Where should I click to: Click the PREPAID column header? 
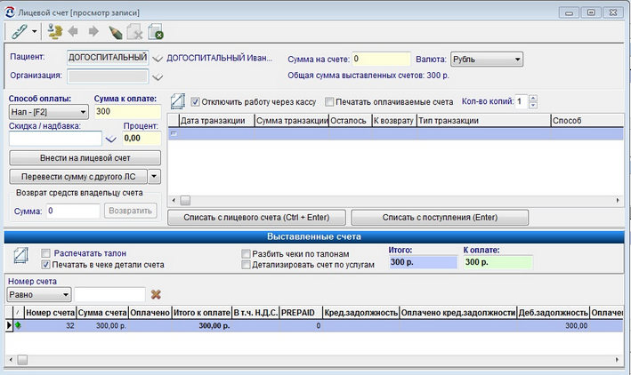pyautogui.click(x=301, y=313)
